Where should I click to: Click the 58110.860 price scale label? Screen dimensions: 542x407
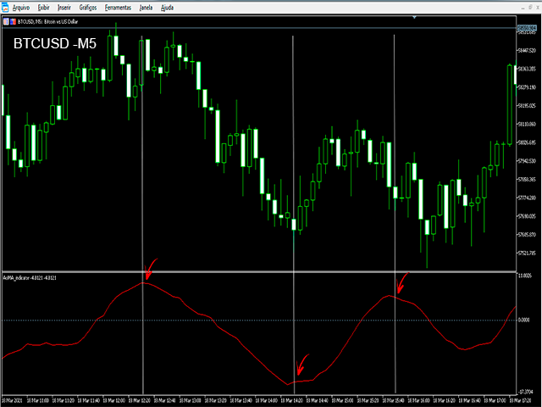coord(527,124)
